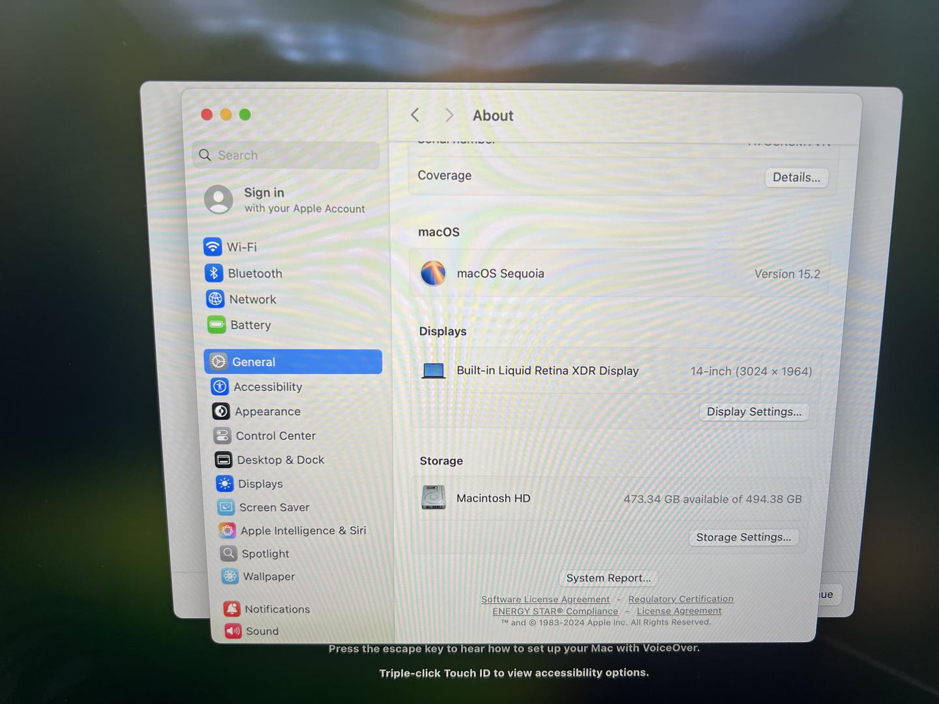
Task: Click the Appearance sidebar icon
Action: (221, 411)
